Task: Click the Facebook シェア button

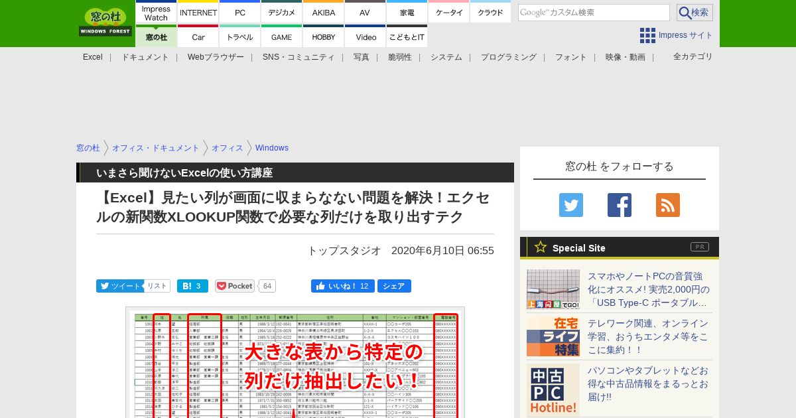Action: 394,286
